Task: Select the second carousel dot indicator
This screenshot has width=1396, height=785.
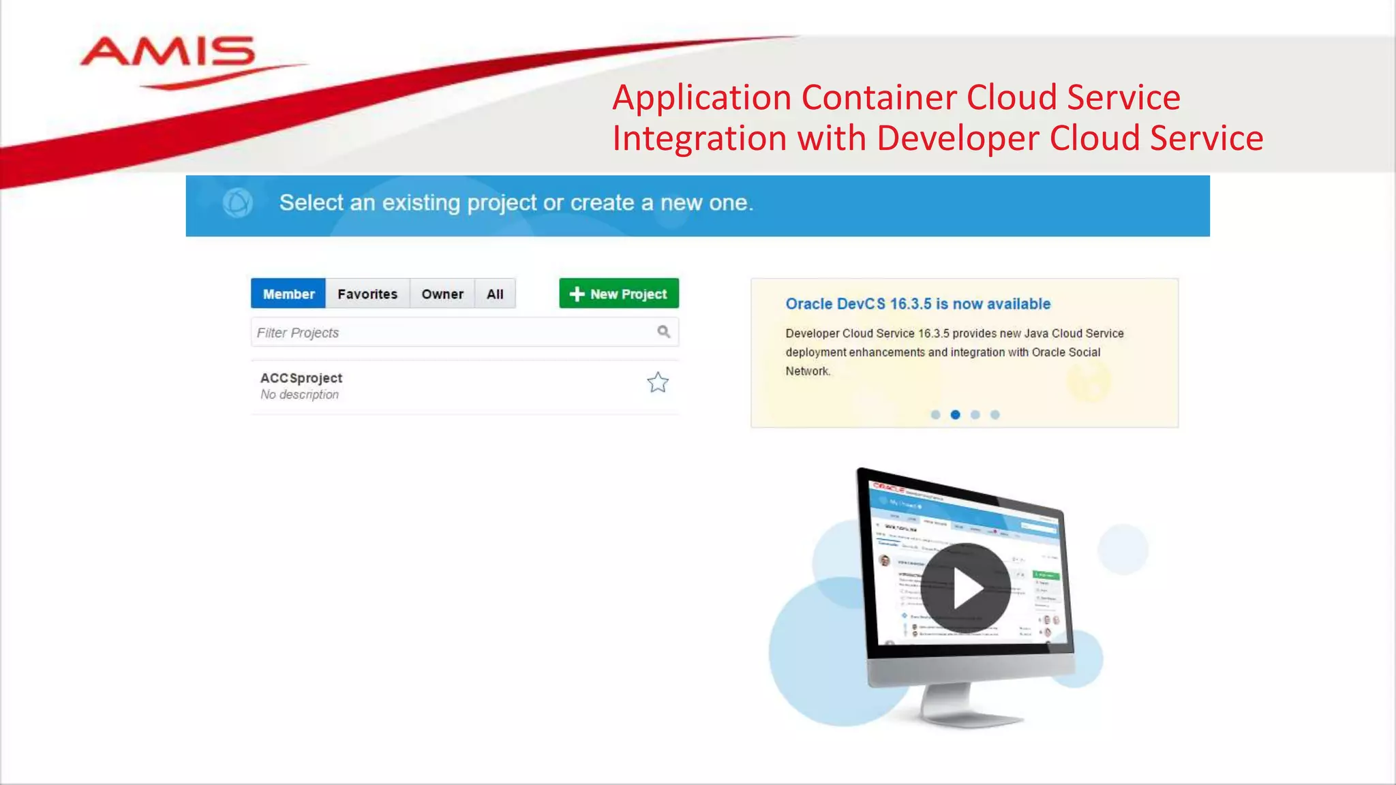Action: [x=955, y=414]
